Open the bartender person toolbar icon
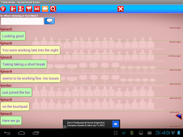 pos(21,9)
